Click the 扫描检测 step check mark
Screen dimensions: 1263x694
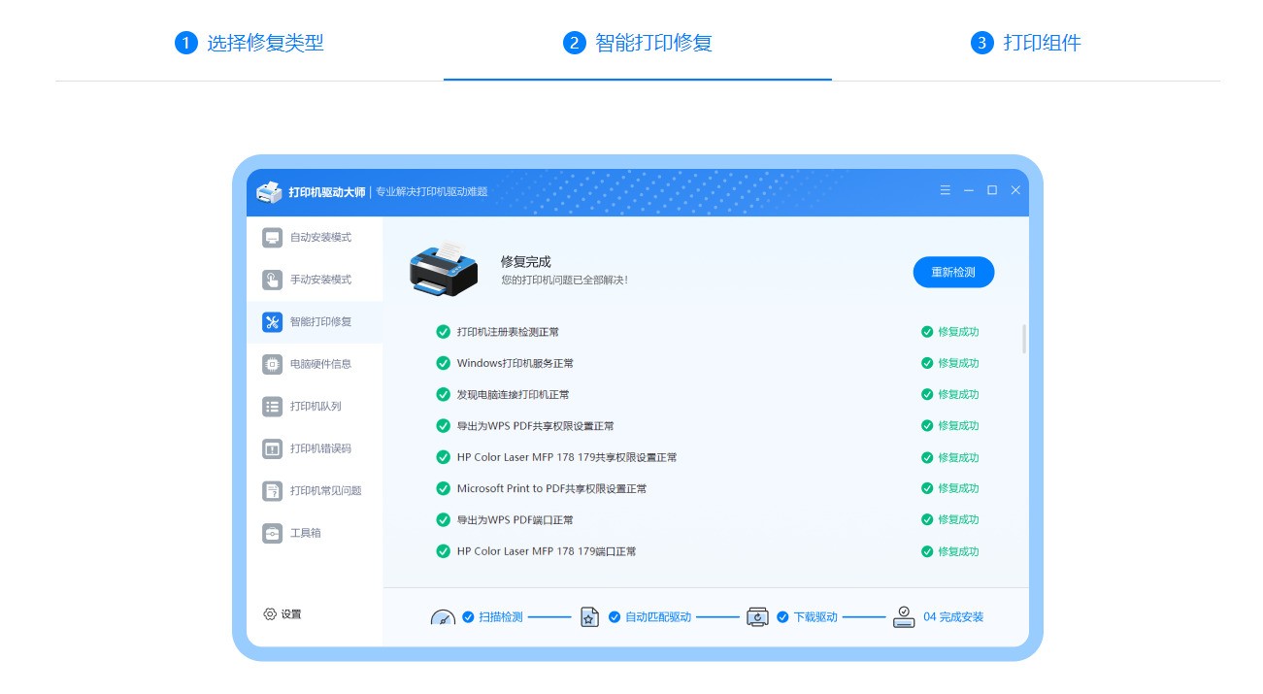click(x=468, y=617)
